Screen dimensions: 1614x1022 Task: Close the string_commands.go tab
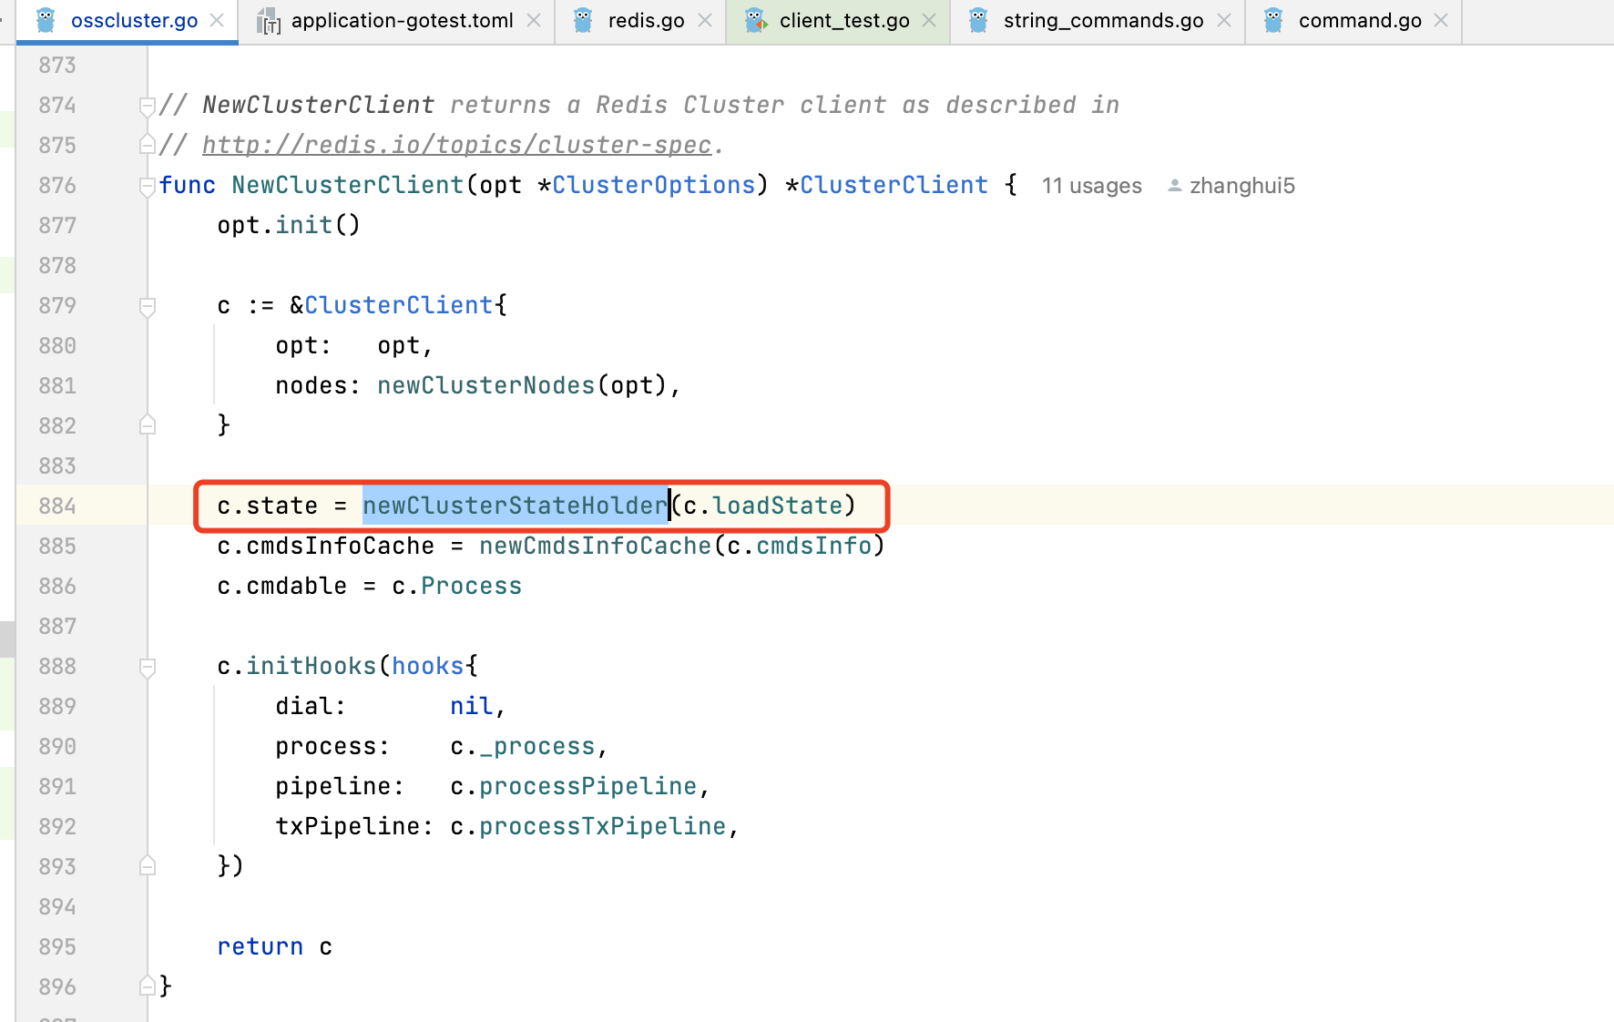pyautogui.click(x=1224, y=20)
